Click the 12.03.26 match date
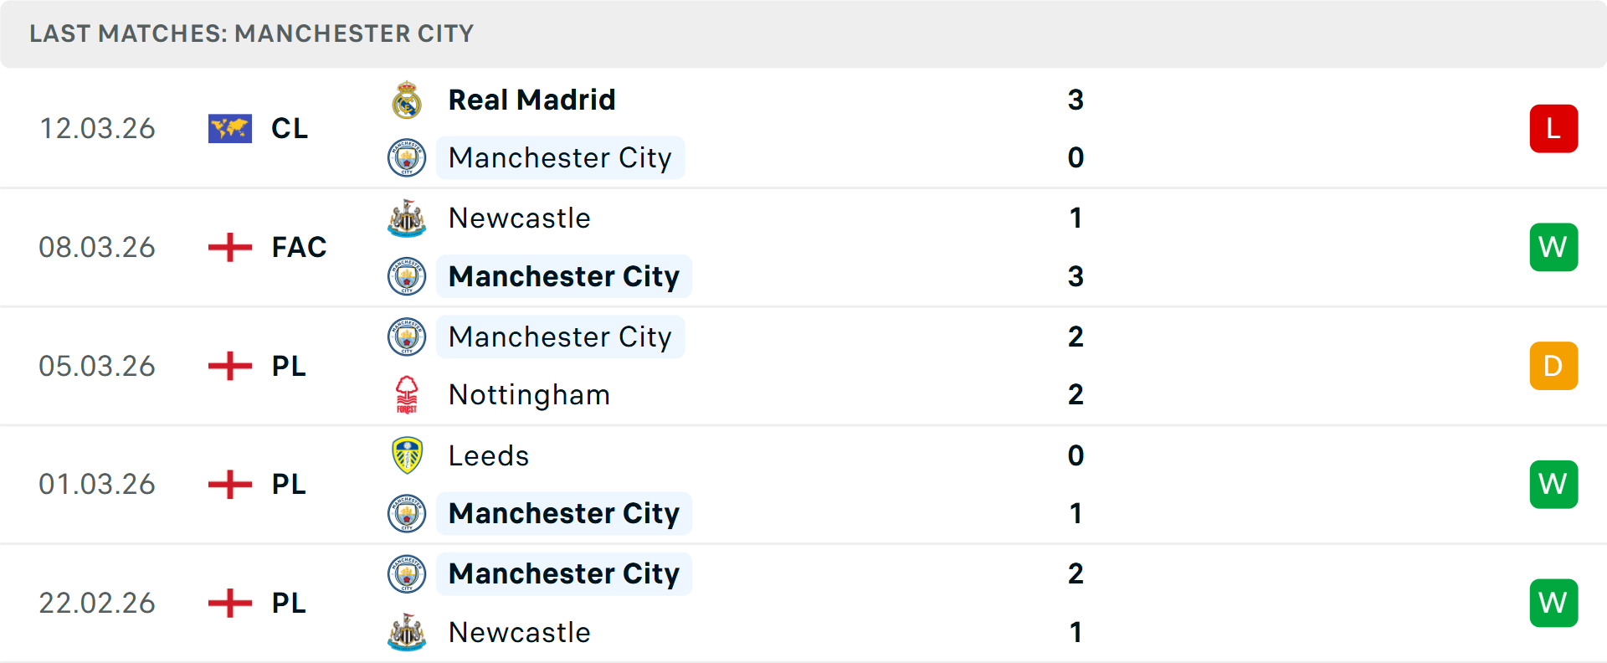Screen dimensions: 1607x663 pos(97,129)
